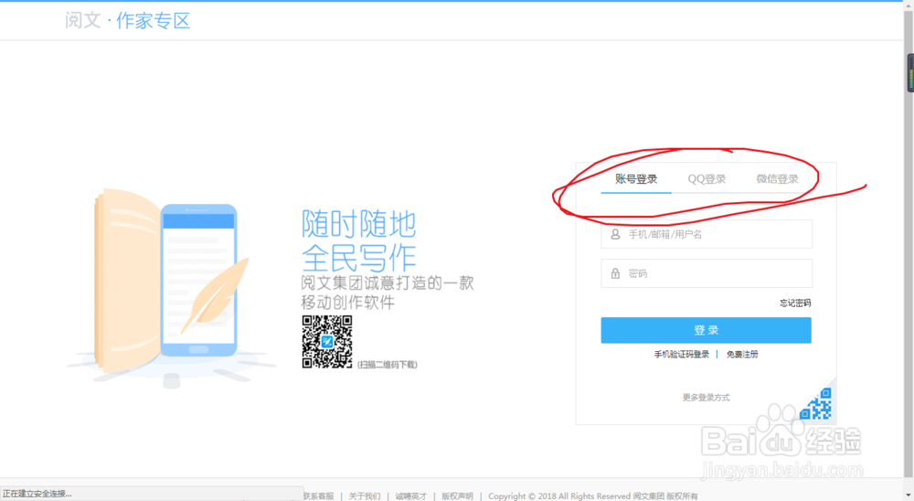Open 联系客服 footer link
914x501 pixels.
[x=318, y=496]
